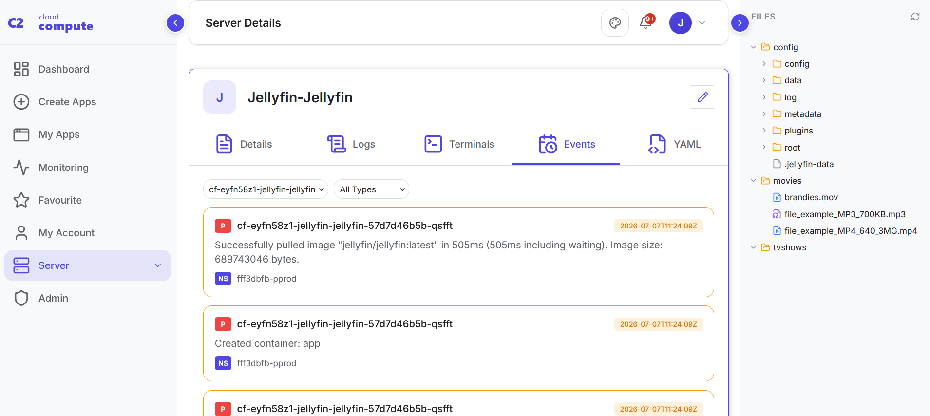Click the Admin shield icon
Image resolution: width=930 pixels, height=416 pixels.
(21, 298)
